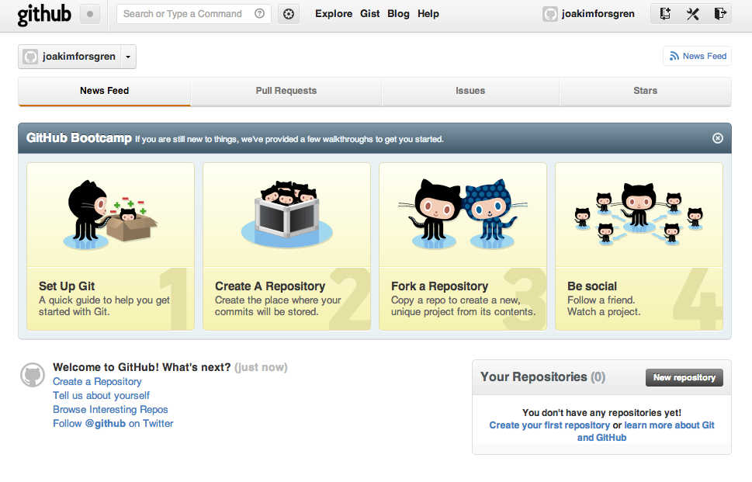
Task: Open the Fork a Repository guide title
Action: pos(440,286)
